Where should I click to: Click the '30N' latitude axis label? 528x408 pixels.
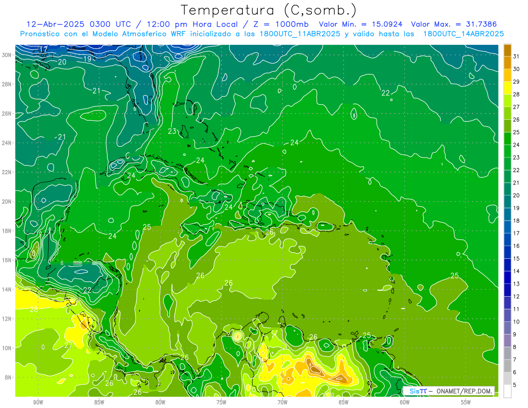click(7, 55)
